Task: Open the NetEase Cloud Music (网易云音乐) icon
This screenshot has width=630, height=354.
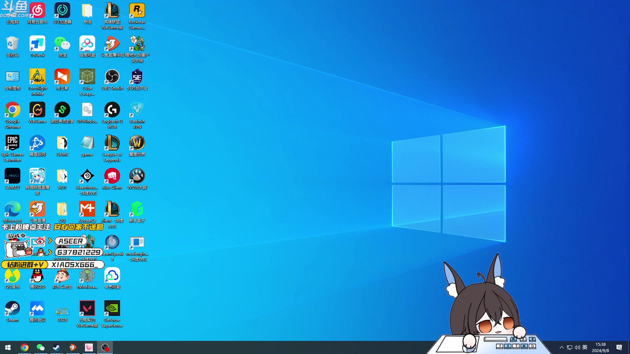Action: pos(37,13)
